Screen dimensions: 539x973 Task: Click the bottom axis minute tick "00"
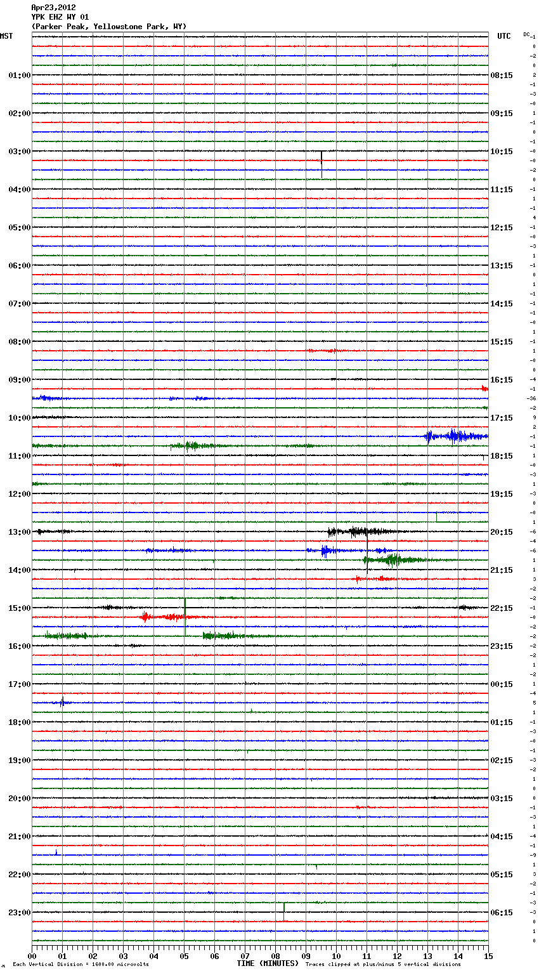tap(32, 956)
